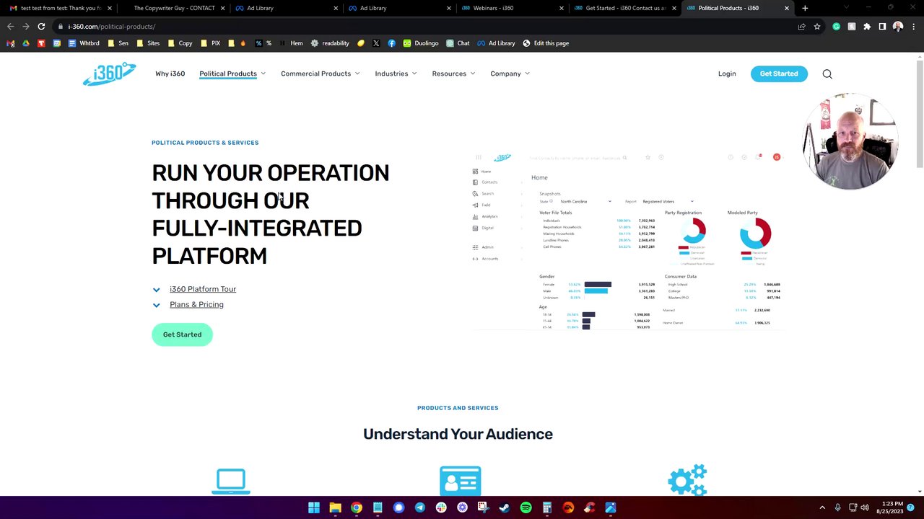Open the Google Drive bookmark icon
Viewport: 924px width, 519px height.
pos(26,43)
